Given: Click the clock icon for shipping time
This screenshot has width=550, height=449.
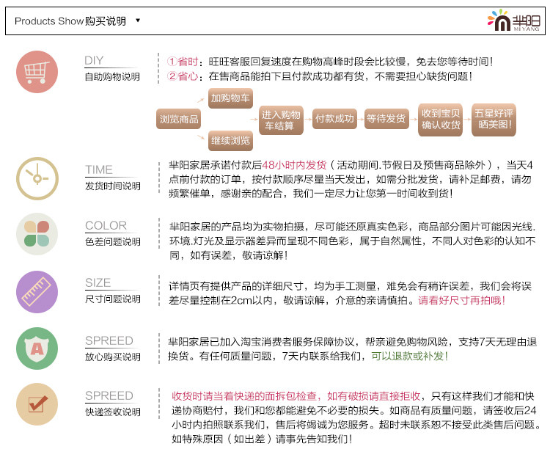Looking at the screenshot, I should click(37, 178).
